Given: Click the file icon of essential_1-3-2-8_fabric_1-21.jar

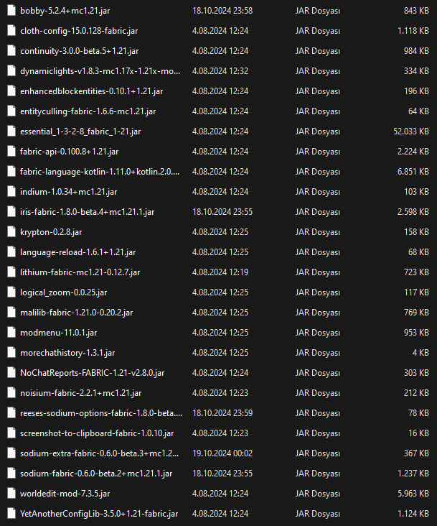Looking at the screenshot, I should [x=11, y=131].
